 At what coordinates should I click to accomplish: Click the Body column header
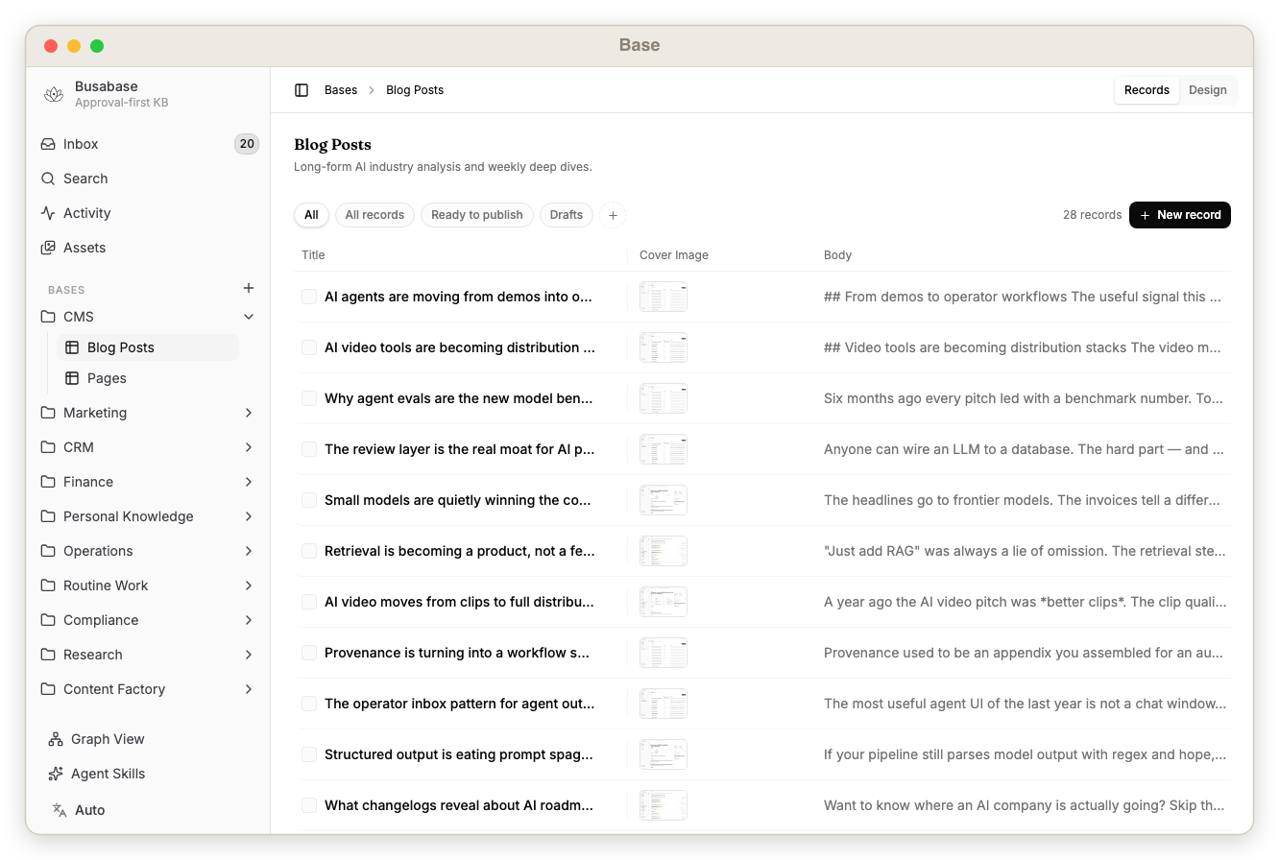click(x=837, y=255)
